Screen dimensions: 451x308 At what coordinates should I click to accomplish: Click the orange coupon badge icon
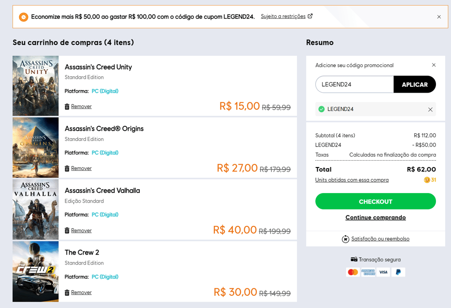(24, 17)
